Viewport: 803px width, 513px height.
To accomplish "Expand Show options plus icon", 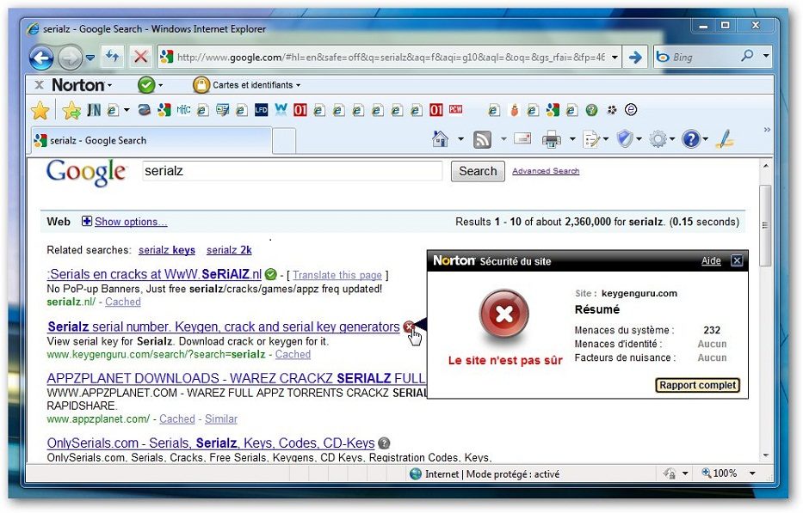I will click(x=87, y=222).
